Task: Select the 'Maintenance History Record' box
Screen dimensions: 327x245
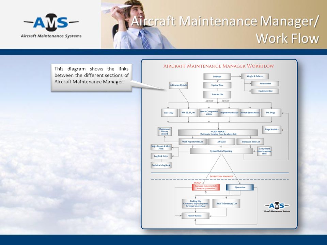Action: tap(165, 131)
